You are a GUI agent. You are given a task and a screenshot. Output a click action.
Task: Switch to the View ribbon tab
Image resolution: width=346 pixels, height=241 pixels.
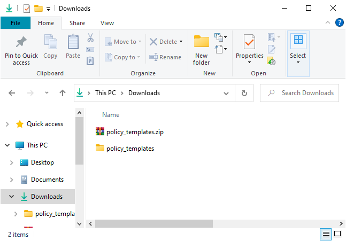point(107,23)
